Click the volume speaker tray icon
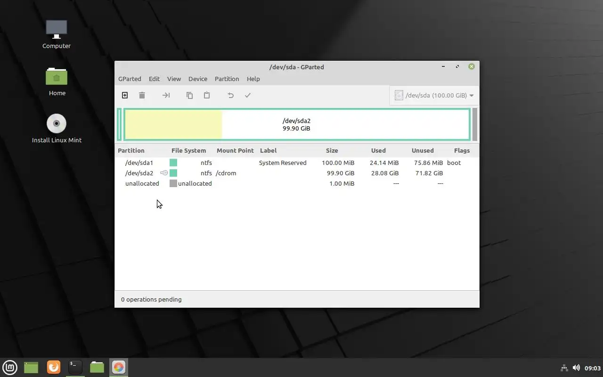The image size is (603, 377). 576,368
